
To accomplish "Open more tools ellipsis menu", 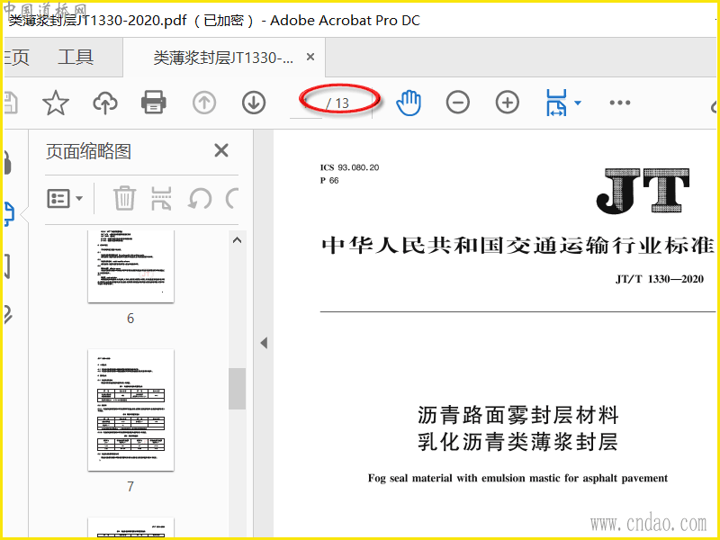I will 620,103.
